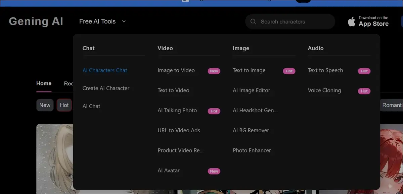Open Text to Speech tool
The width and height of the screenshot is (403, 194).
click(x=325, y=70)
